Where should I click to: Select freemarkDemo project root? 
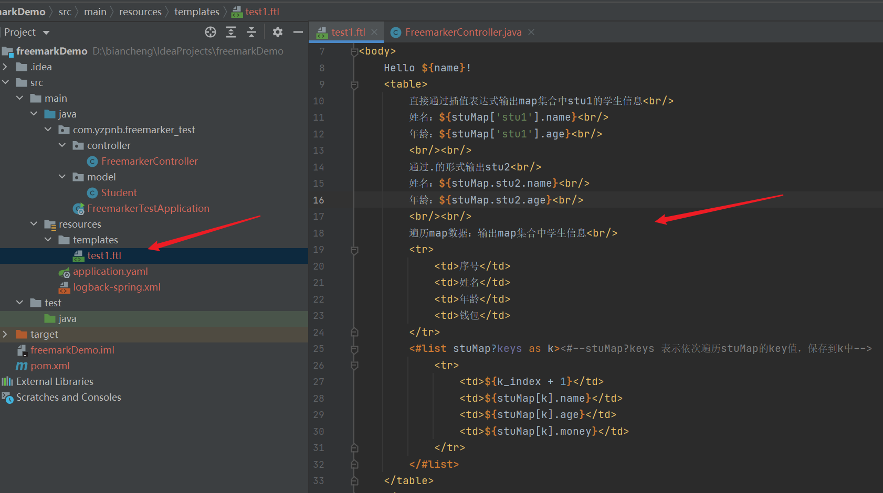click(x=51, y=51)
